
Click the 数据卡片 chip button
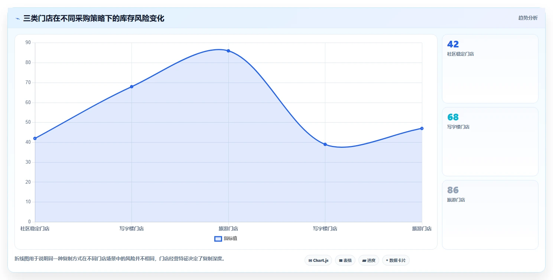pyautogui.click(x=396, y=260)
